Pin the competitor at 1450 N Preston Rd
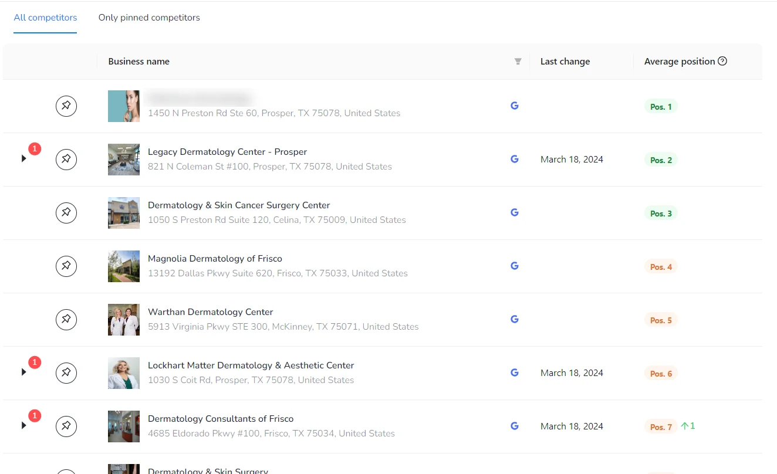777x474 pixels. click(x=66, y=106)
